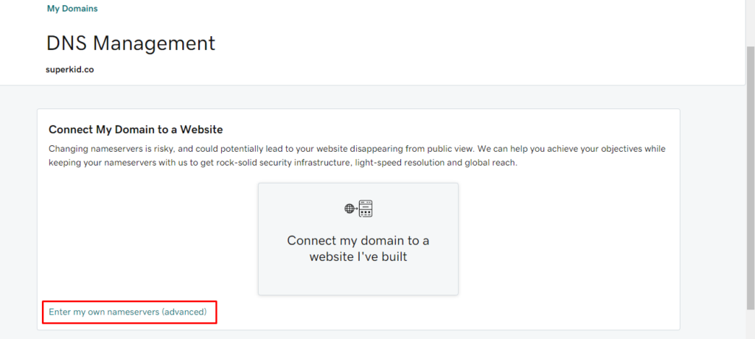755x339 pixels.
Task: Click the card's 'website I've built' text
Action: coord(358,256)
